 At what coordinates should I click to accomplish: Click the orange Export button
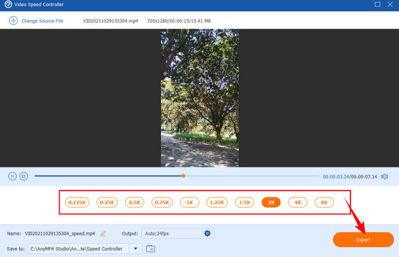[363, 240]
